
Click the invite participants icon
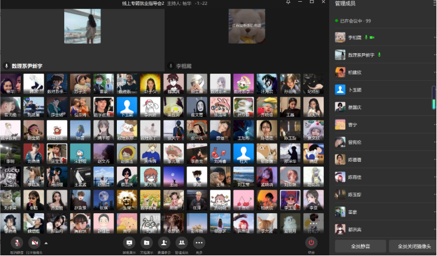[163, 242]
